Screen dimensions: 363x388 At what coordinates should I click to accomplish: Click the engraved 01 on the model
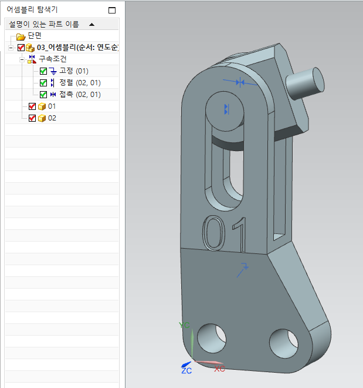coord(224,233)
